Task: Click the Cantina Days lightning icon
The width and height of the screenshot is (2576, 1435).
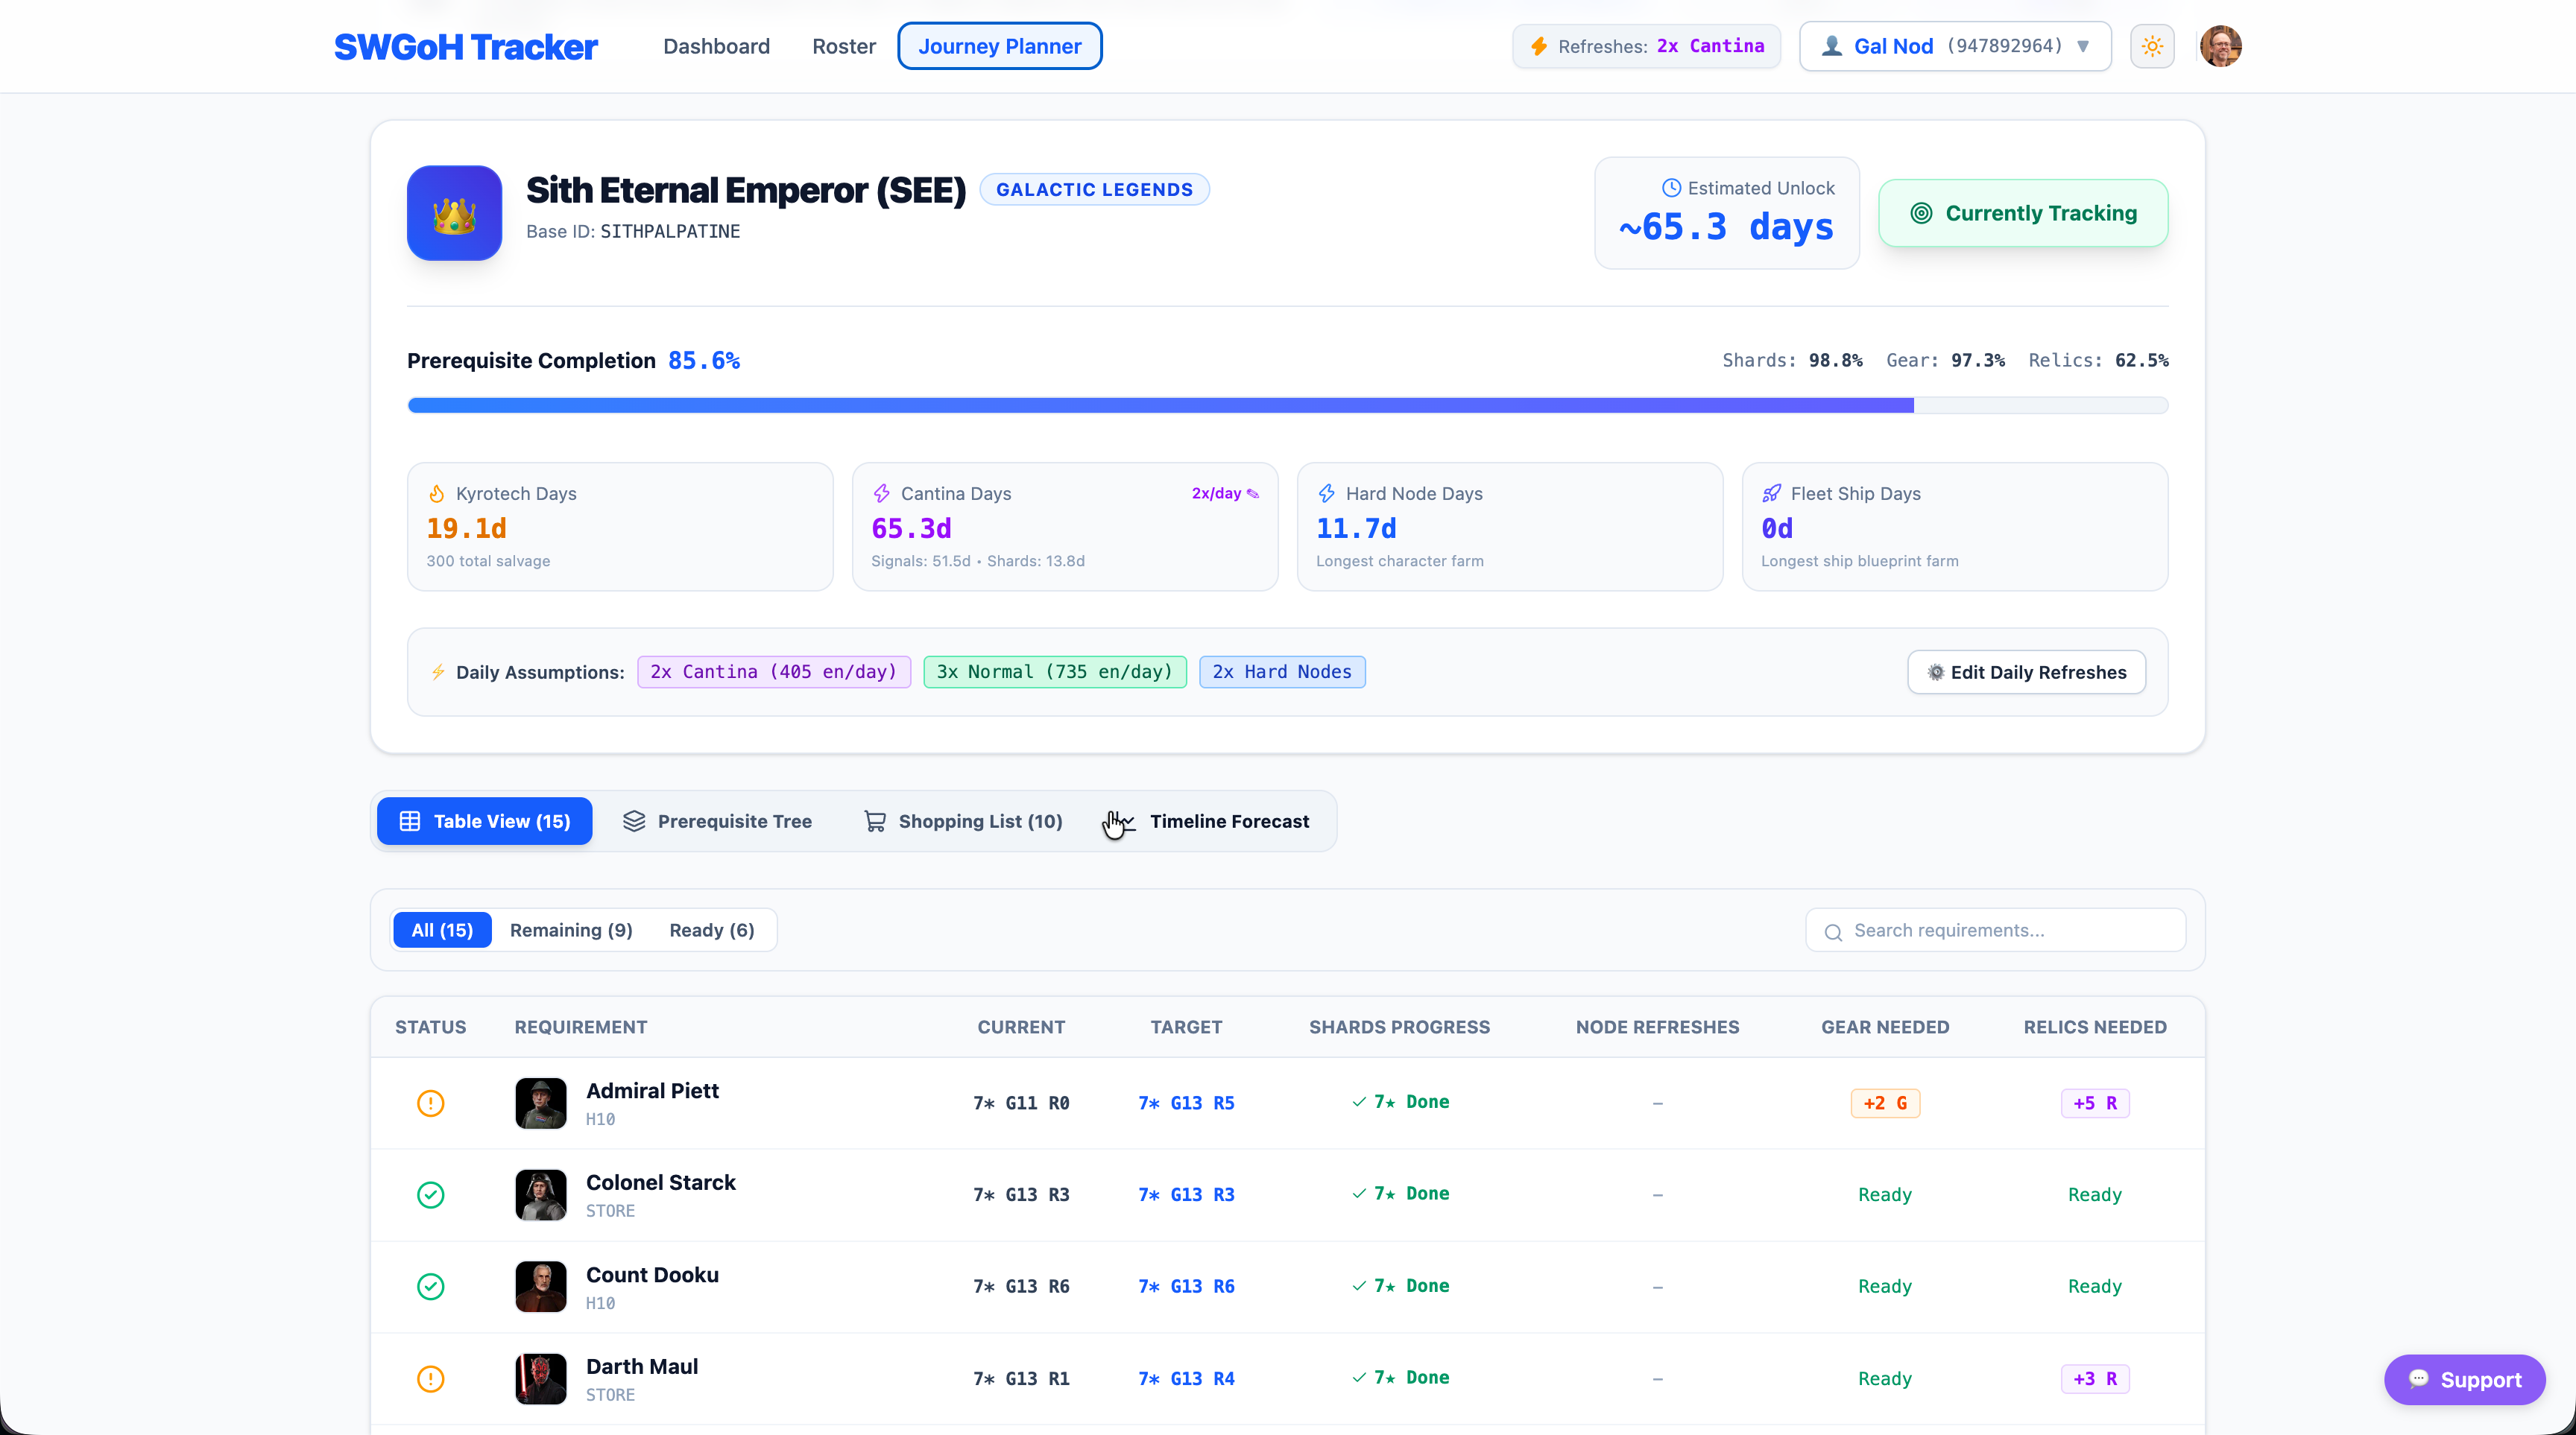Action: pos(881,494)
